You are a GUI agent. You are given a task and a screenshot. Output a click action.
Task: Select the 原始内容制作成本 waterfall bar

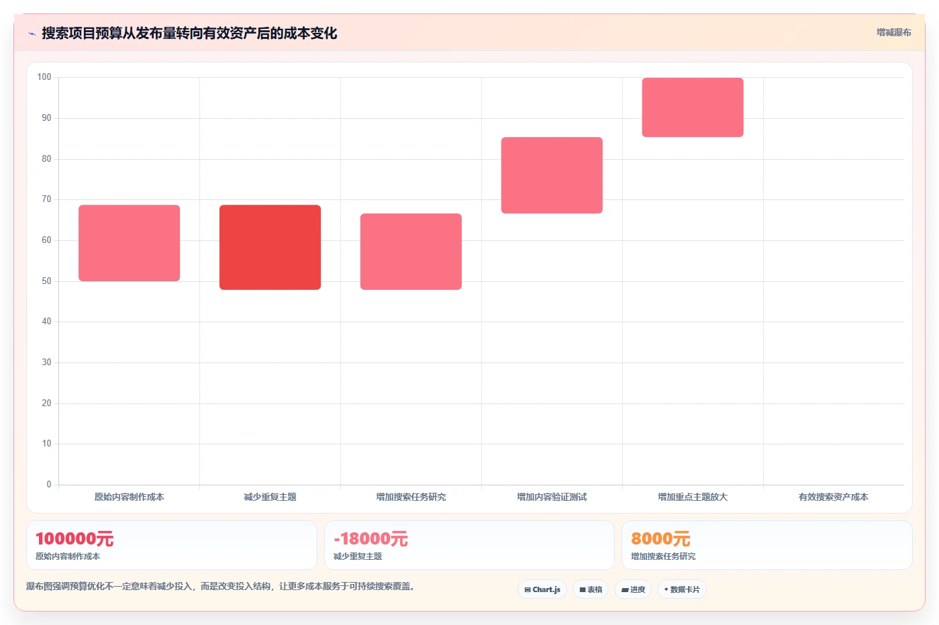coord(129,243)
